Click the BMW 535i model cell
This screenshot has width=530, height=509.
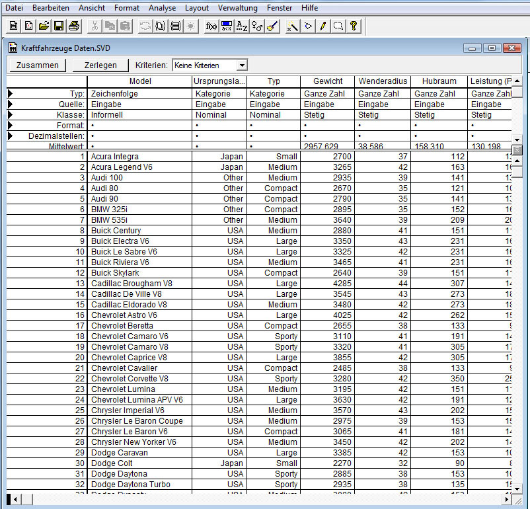pos(140,220)
